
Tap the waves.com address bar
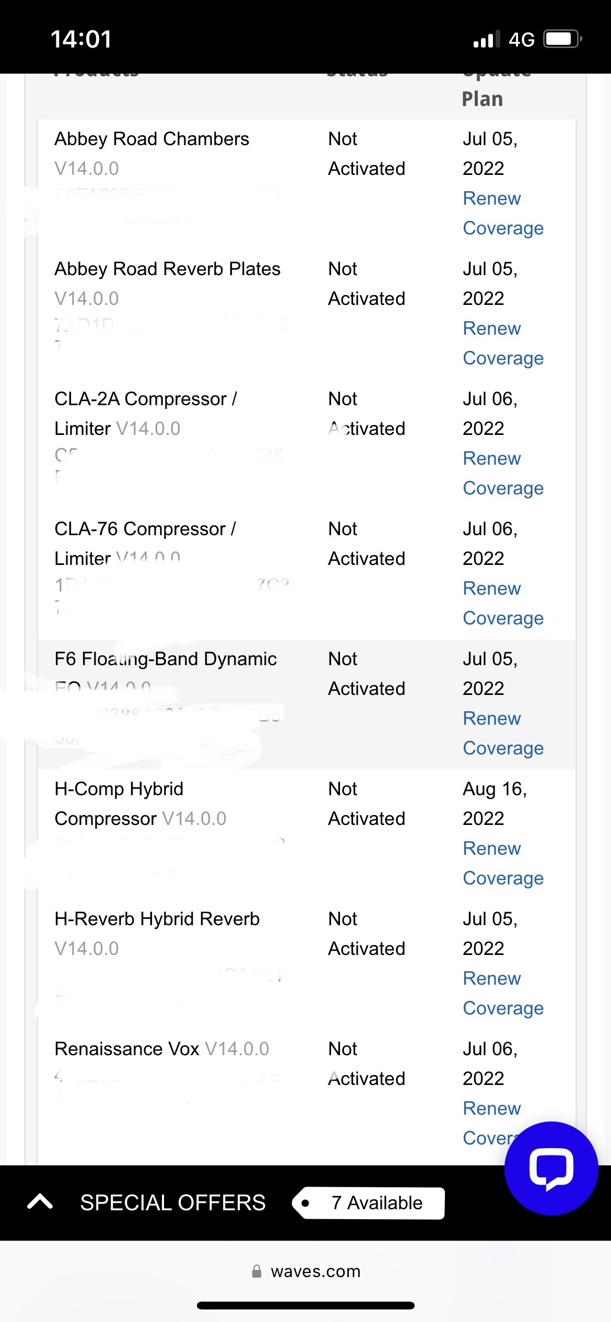(x=315, y=1271)
